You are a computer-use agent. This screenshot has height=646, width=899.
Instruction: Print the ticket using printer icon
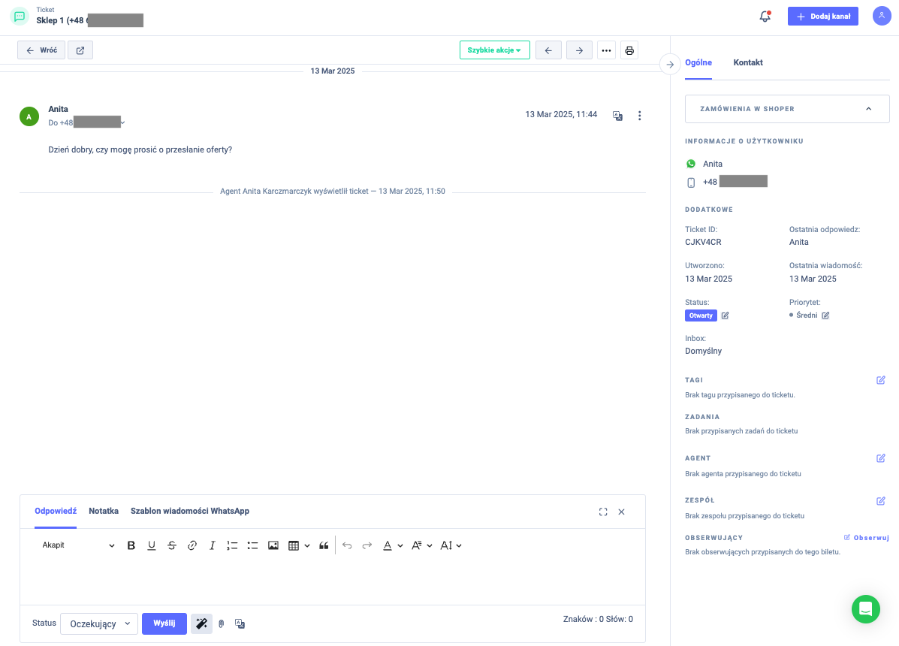pyautogui.click(x=629, y=50)
